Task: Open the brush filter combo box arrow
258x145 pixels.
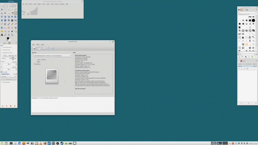Action: coord(256,12)
